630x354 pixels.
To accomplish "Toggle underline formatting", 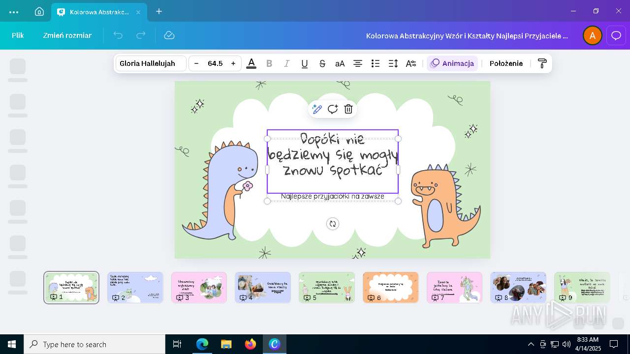I will coord(305,63).
